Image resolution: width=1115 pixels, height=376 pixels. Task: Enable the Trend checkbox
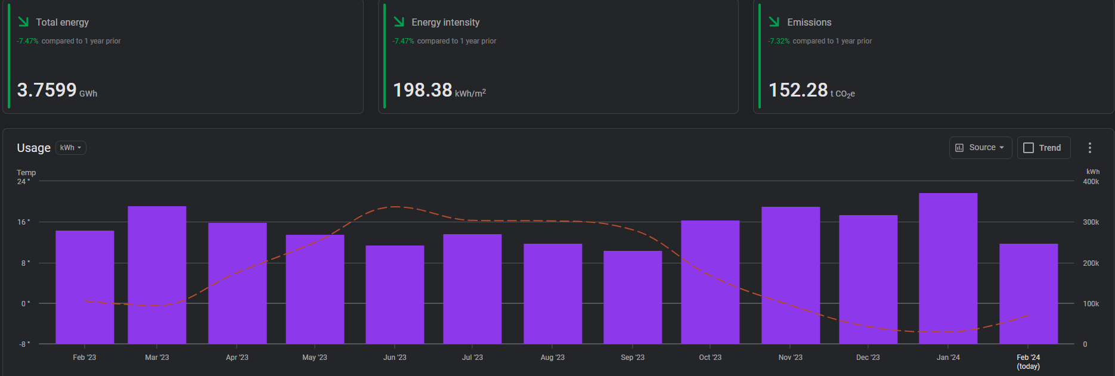coord(1029,148)
